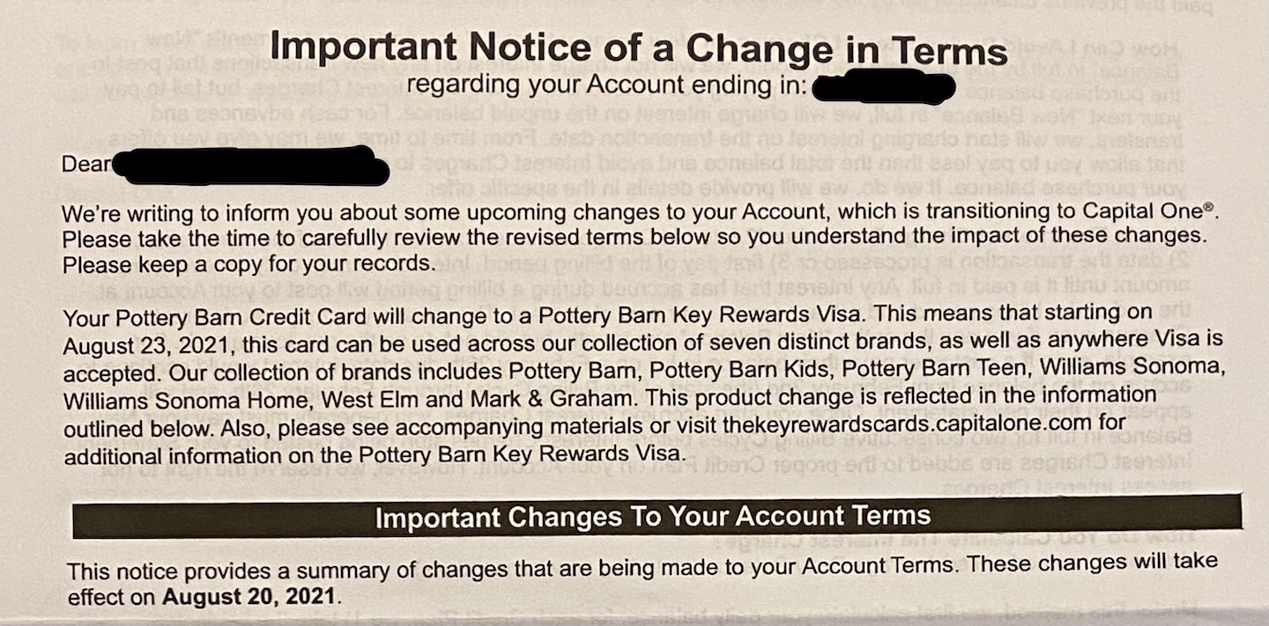
Task: Click the "Important Changes To Your Account Terms" banner
Action: tap(652, 516)
